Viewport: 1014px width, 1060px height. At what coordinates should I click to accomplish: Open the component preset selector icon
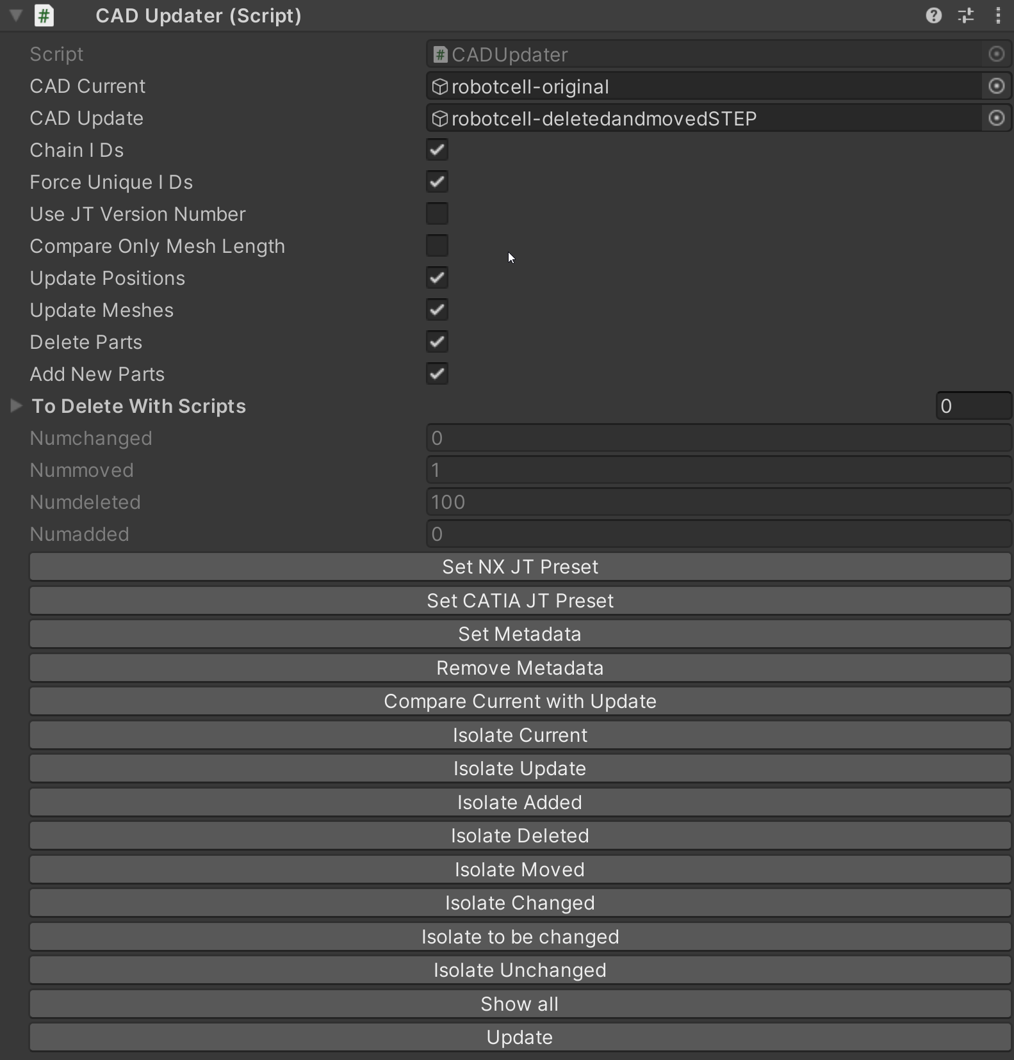(x=966, y=15)
